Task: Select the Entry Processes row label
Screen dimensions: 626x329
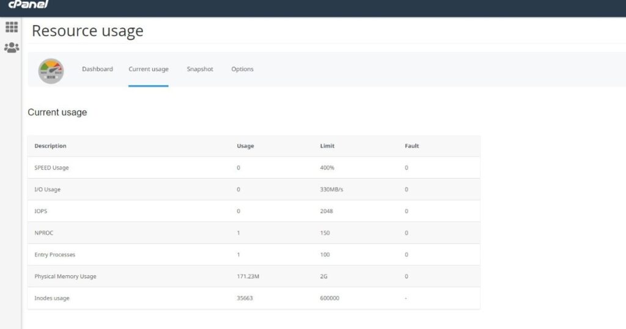Action: point(54,254)
